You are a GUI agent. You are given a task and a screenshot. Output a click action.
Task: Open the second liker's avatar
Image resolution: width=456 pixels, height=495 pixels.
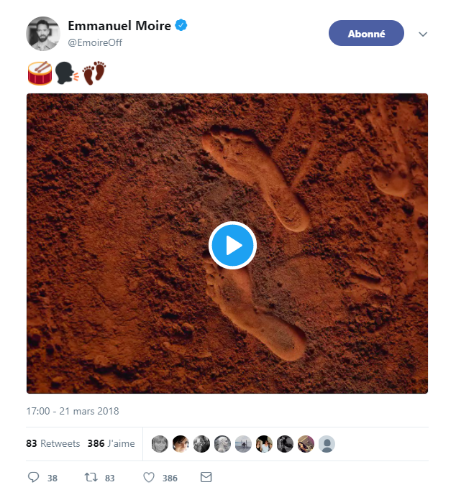point(181,444)
